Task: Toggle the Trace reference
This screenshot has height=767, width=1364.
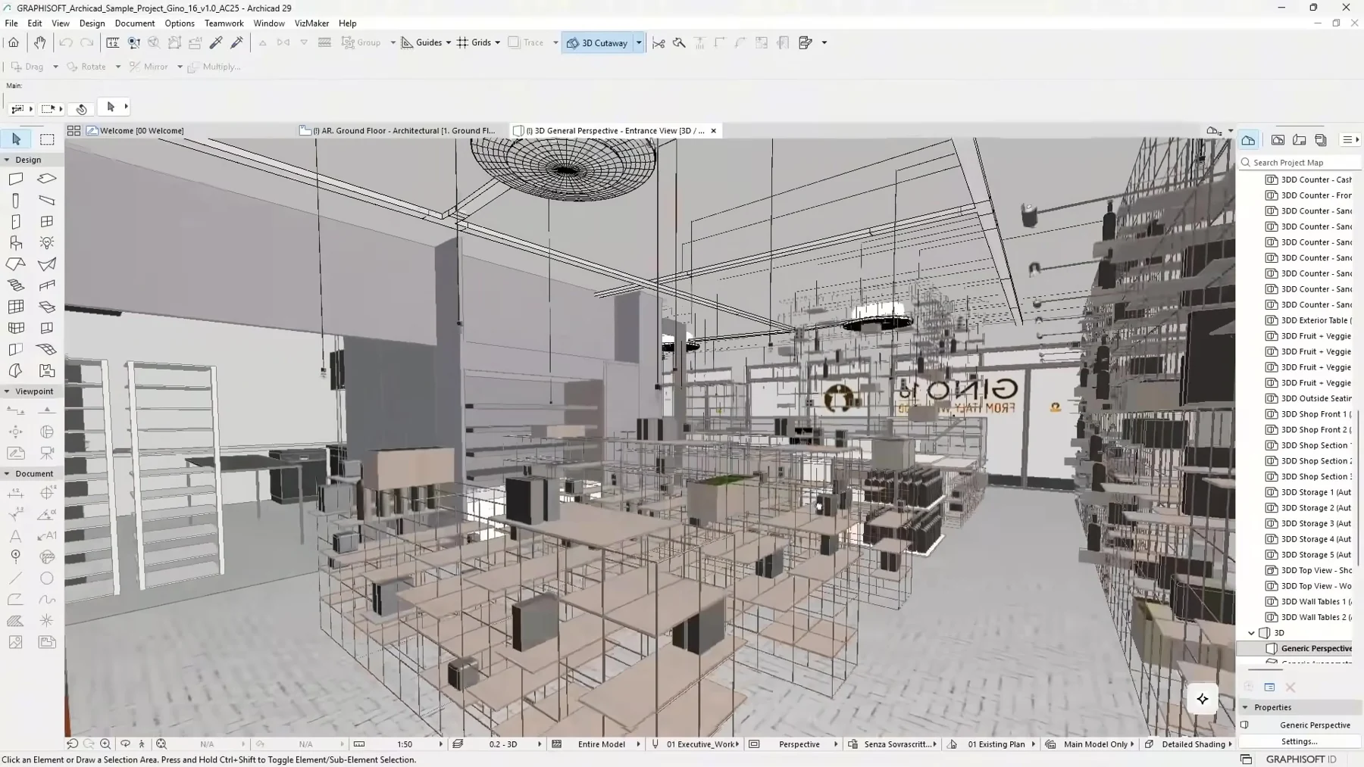Action: 527,43
